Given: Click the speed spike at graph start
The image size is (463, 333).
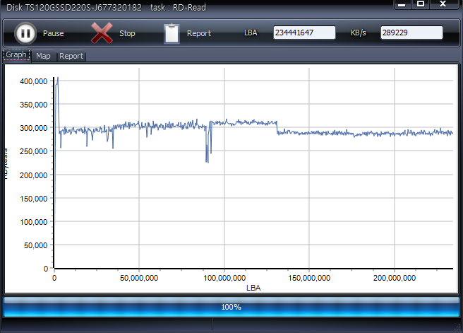Looking at the screenshot, I should pos(57,80).
